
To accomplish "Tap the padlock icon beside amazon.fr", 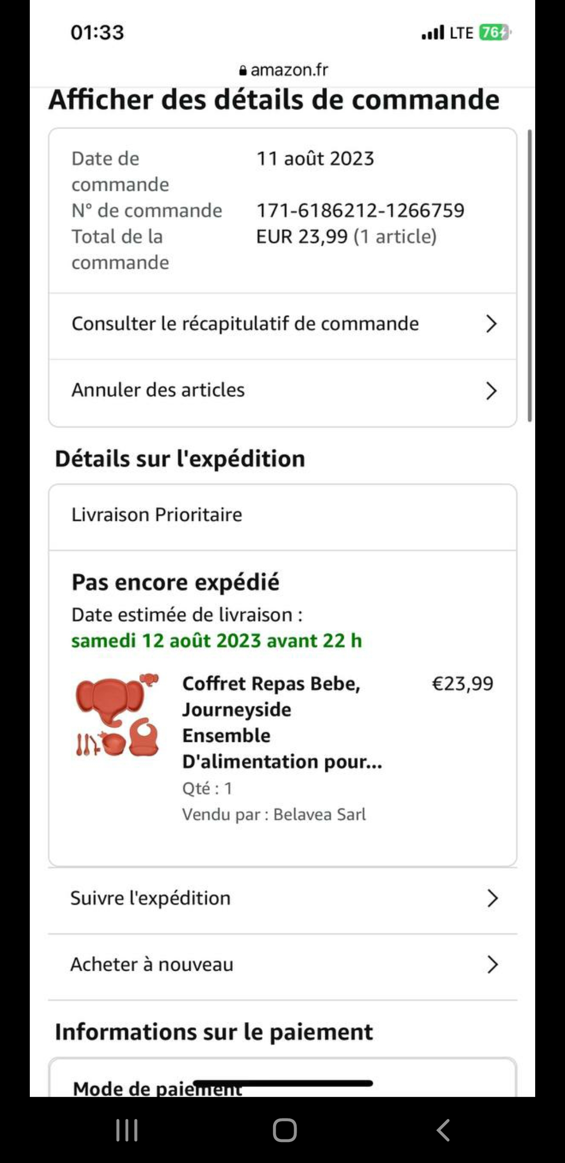I will [x=242, y=70].
